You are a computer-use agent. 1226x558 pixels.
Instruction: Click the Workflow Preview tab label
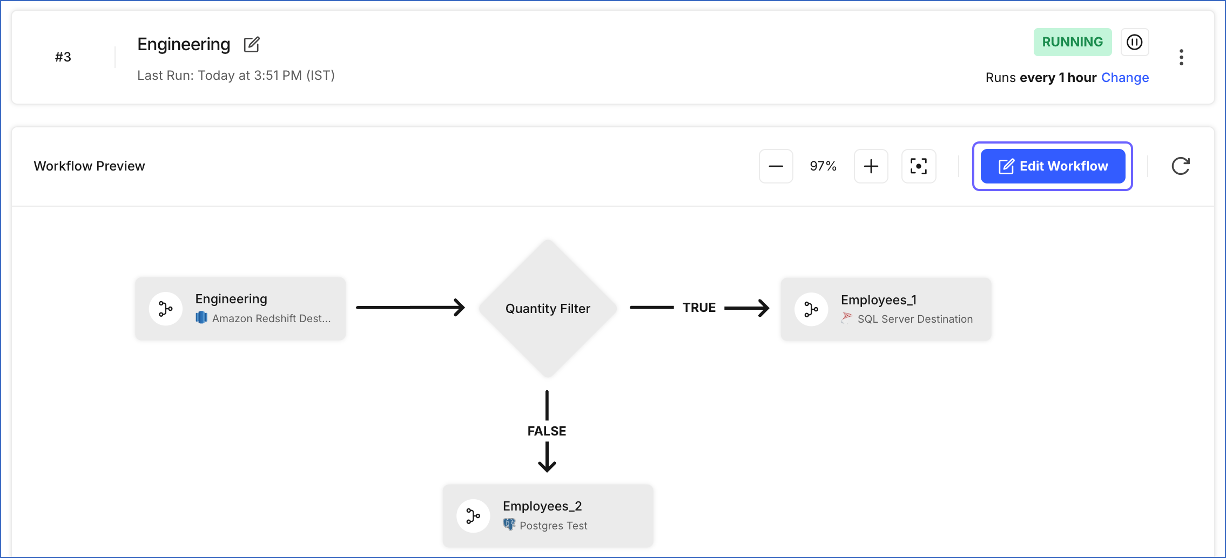[x=89, y=166]
